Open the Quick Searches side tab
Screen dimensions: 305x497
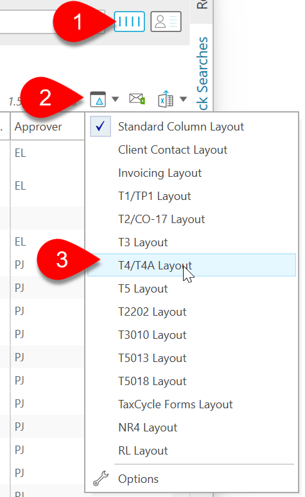tap(202, 73)
